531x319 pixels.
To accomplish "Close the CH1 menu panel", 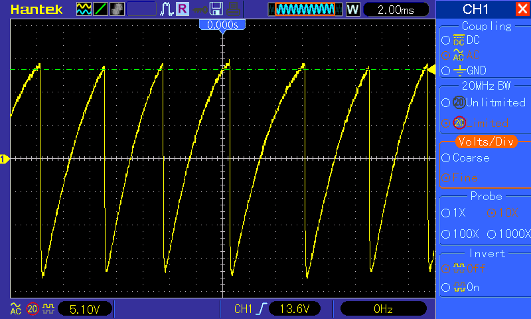I will pos(522,9).
